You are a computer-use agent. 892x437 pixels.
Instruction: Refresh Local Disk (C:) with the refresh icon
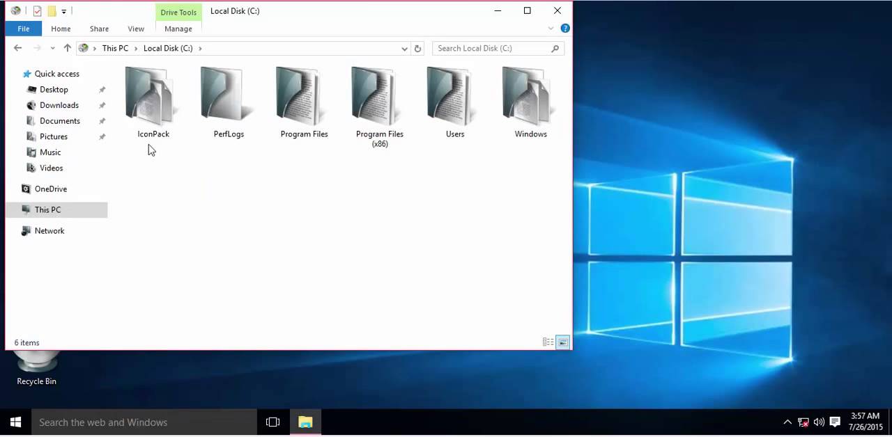[417, 48]
